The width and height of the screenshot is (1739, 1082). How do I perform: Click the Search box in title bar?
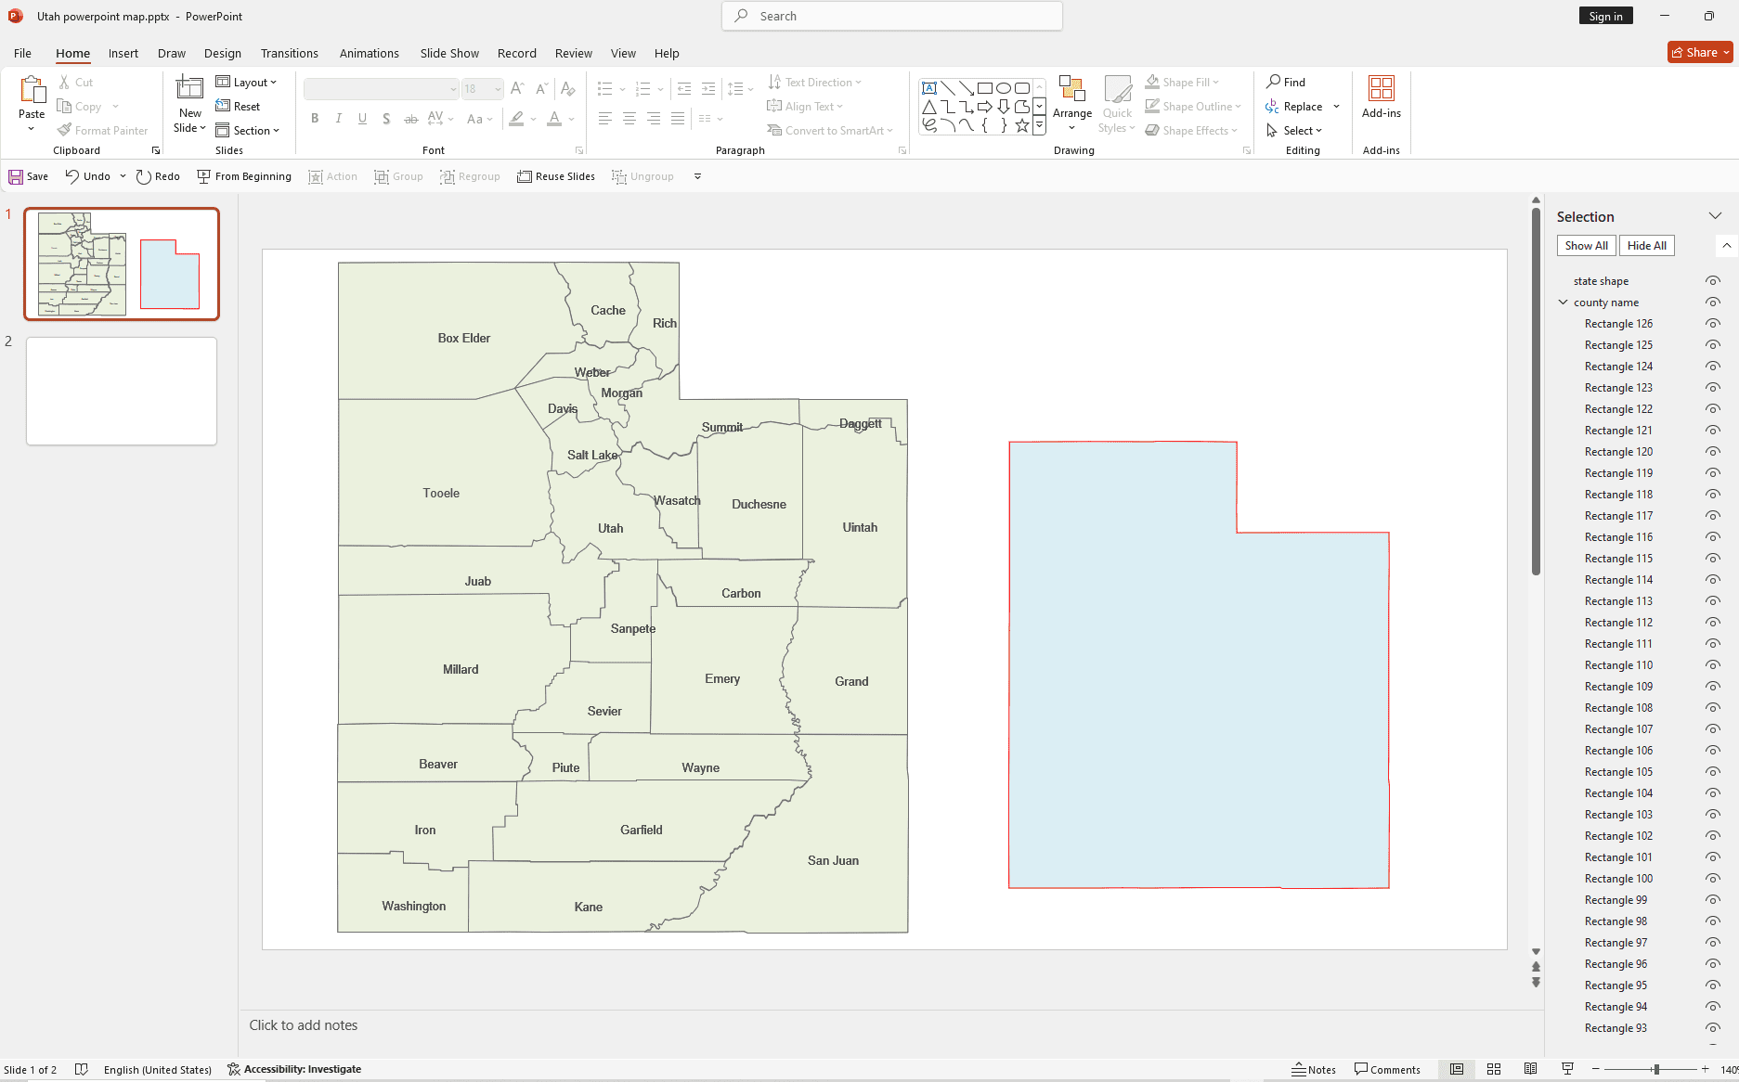point(892,16)
